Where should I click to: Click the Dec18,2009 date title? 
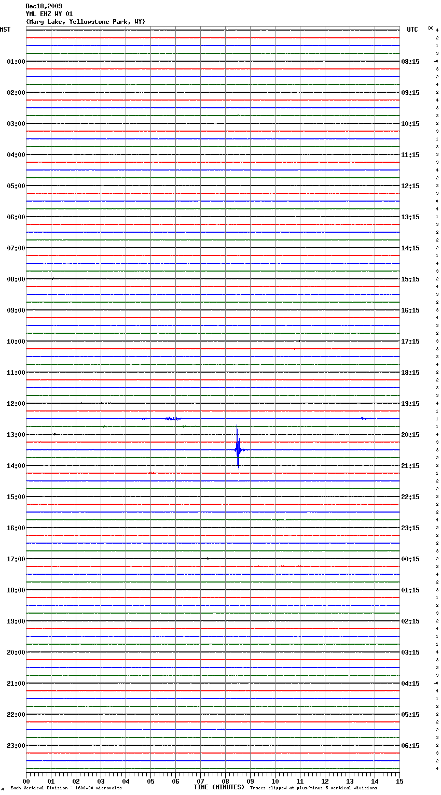click(44, 6)
